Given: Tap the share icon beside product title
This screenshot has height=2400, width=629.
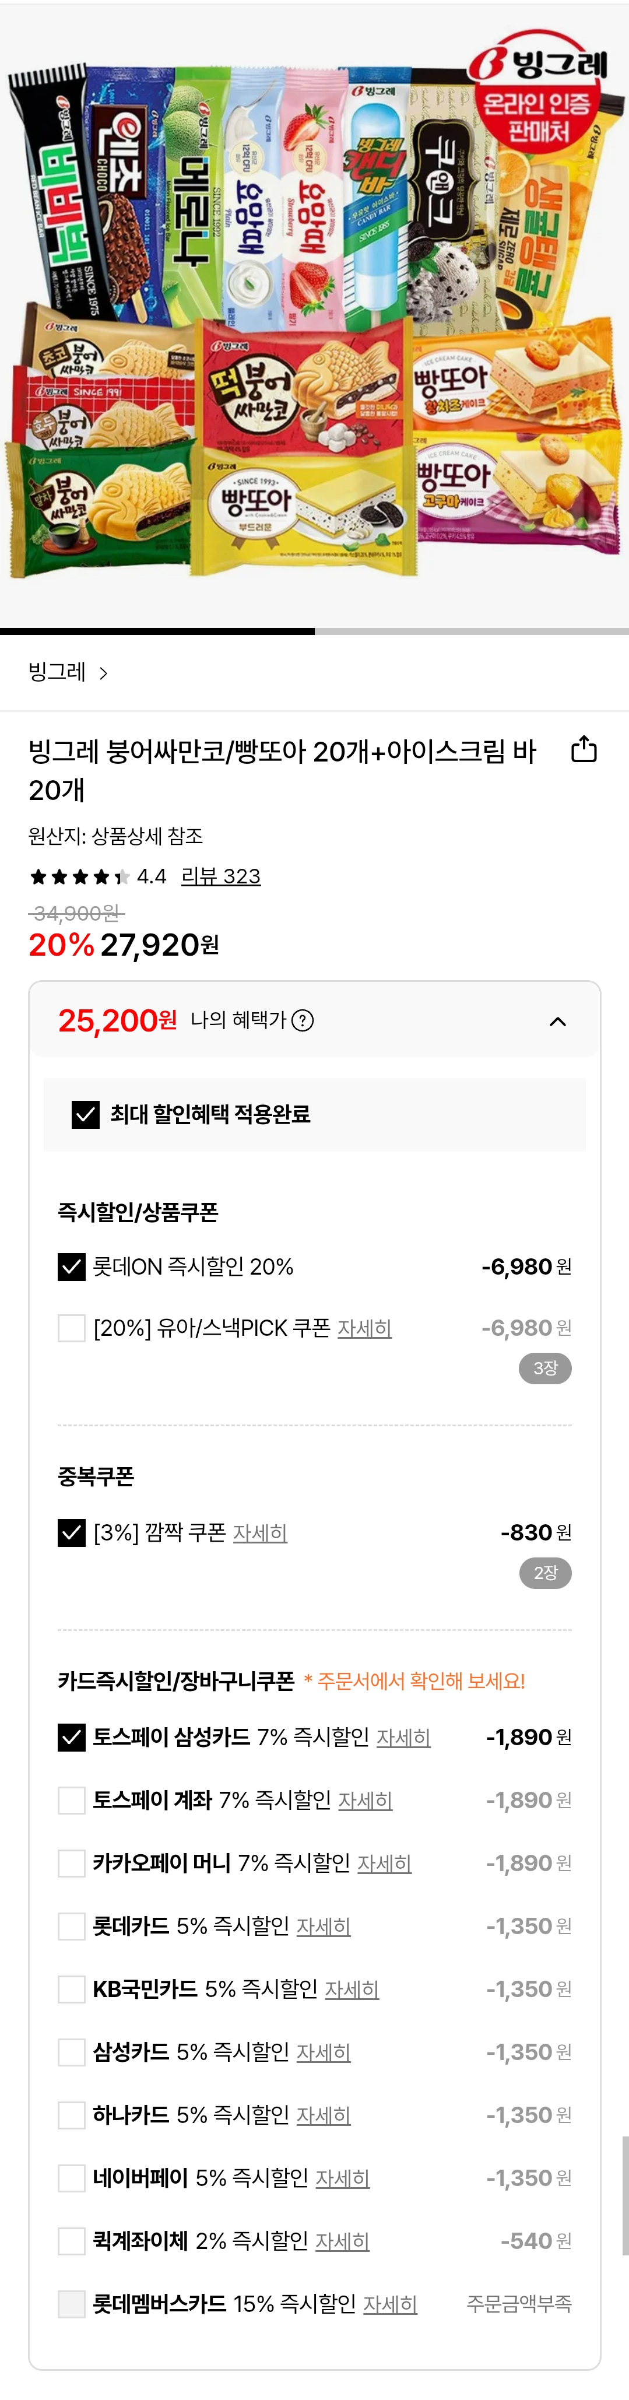Looking at the screenshot, I should 584,749.
